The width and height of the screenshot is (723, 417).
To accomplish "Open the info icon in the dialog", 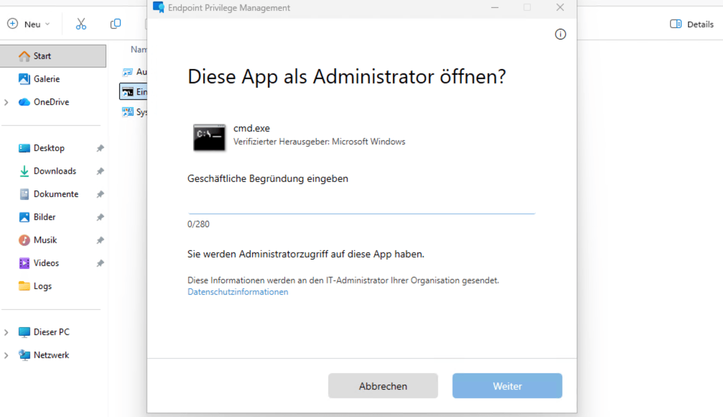I will click(560, 34).
